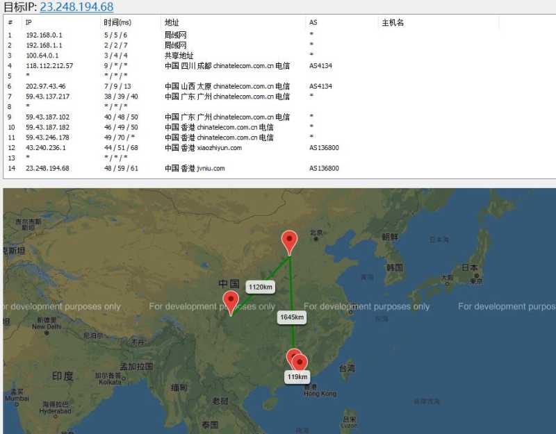Select IP cell 23.248.194.68 in row 14
The image size is (556, 434).
(x=47, y=168)
